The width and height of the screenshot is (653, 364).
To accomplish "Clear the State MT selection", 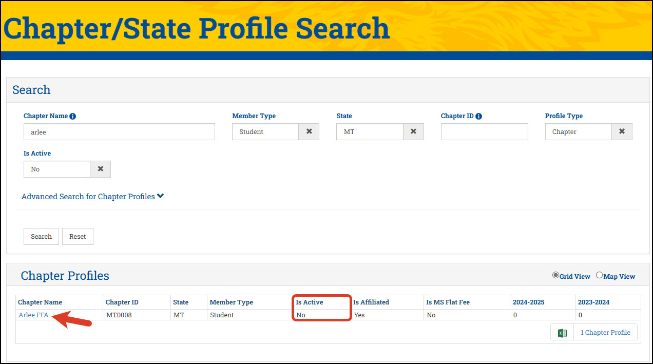I will click(413, 131).
